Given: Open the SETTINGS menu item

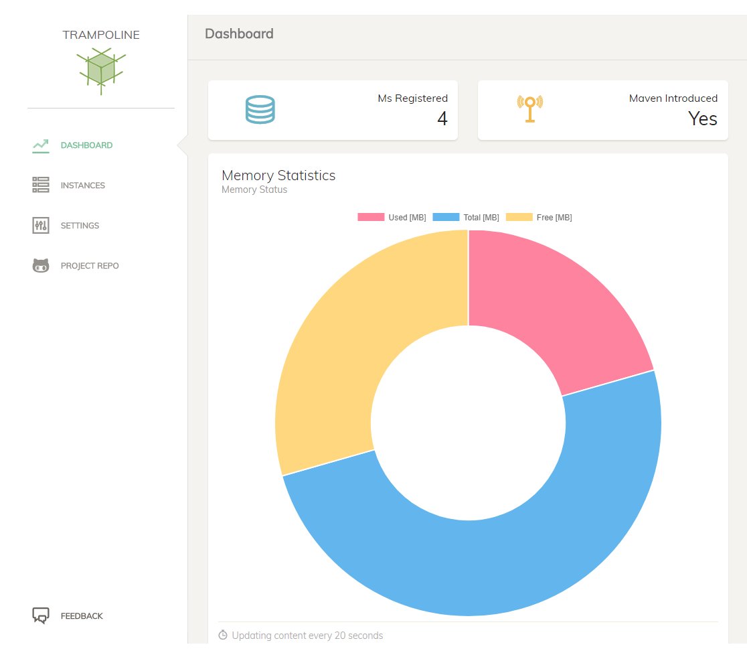Looking at the screenshot, I should pyautogui.click(x=80, y=226).
